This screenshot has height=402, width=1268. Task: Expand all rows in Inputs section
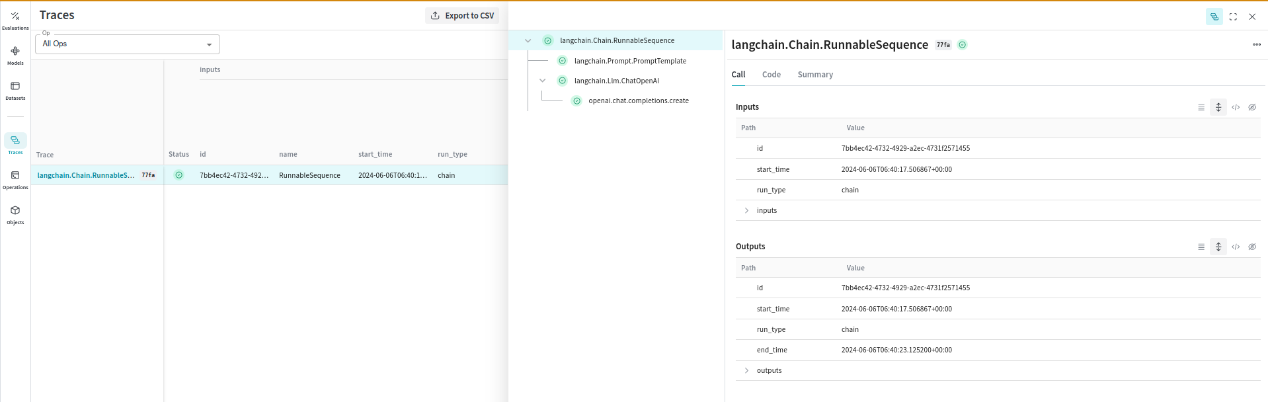click(1218, 107)
